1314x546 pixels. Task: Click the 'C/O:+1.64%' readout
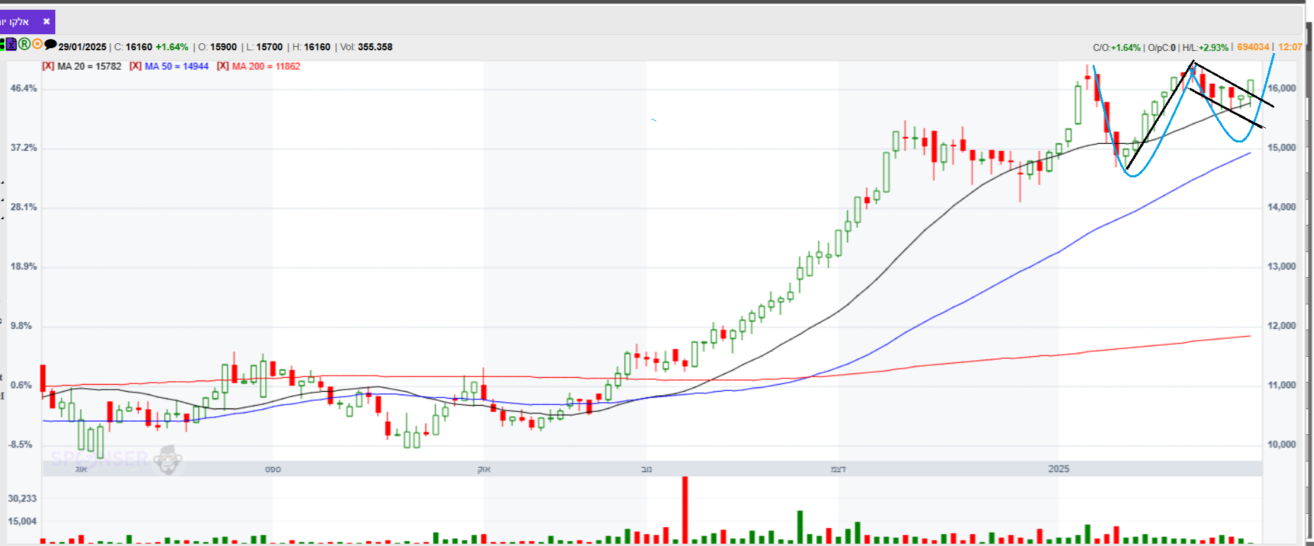point(1116,47)
